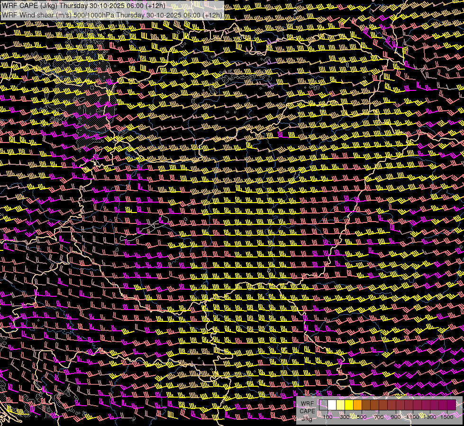Click the 100 legend tick label

[328, 417]
